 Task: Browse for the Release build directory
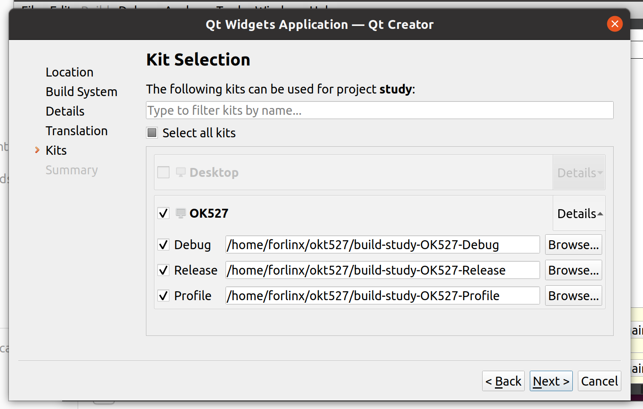coord(573,270)
